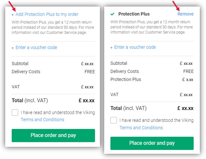Click the bold Protection Plus heading beside checkmark
The width and height of the screenshot is (206, 159).
(134, 14)
